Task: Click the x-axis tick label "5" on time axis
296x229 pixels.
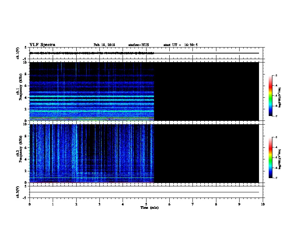Action: [x=146, y=204]
